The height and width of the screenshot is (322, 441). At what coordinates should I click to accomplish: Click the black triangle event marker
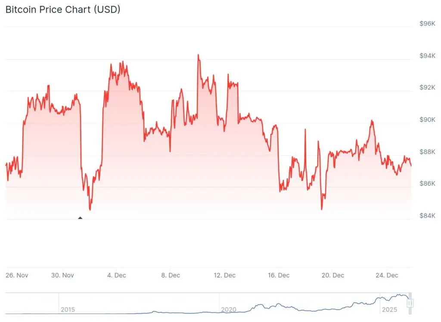click(80, 218)
